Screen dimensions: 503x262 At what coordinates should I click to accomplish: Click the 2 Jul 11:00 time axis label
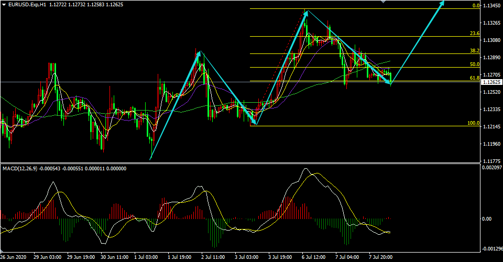[x=213, y=257]
